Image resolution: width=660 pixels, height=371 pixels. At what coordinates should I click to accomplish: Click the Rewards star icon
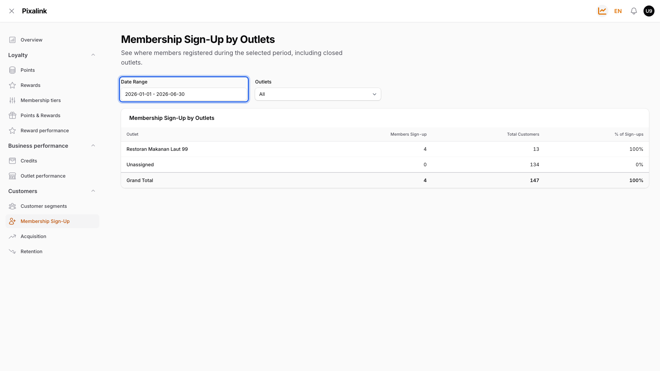point(12,85)
